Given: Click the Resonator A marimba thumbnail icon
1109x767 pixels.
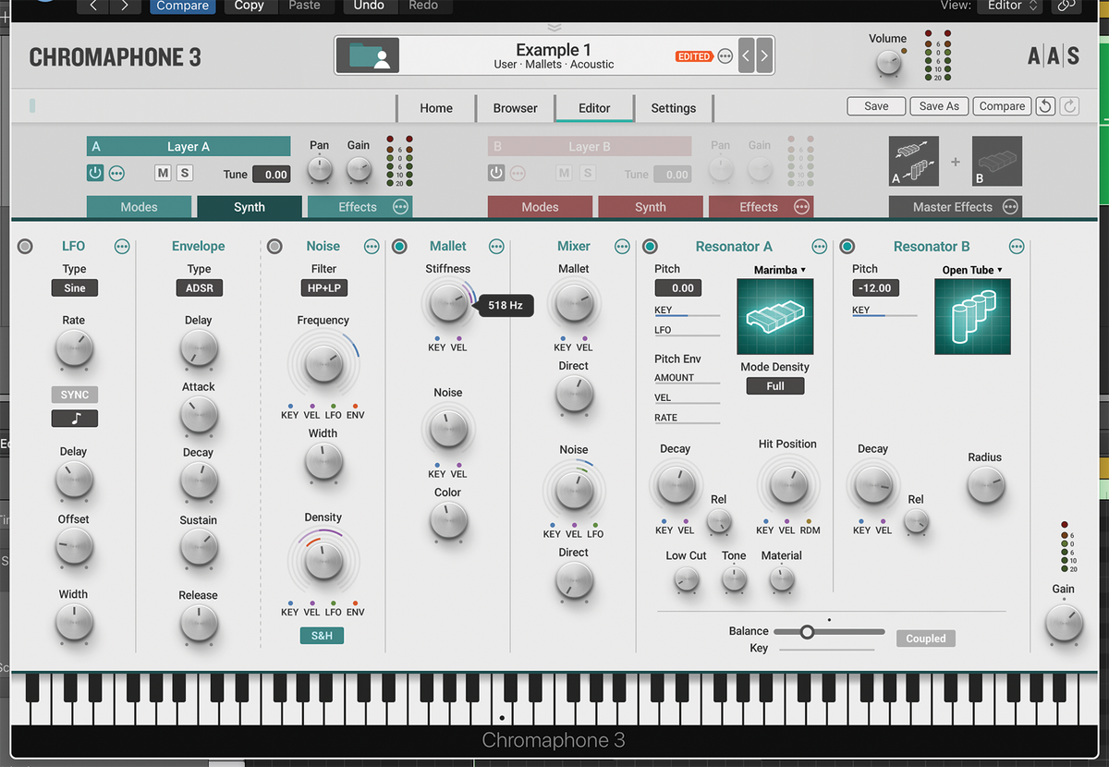Looking at the screenshot, I should pos(774,316).
